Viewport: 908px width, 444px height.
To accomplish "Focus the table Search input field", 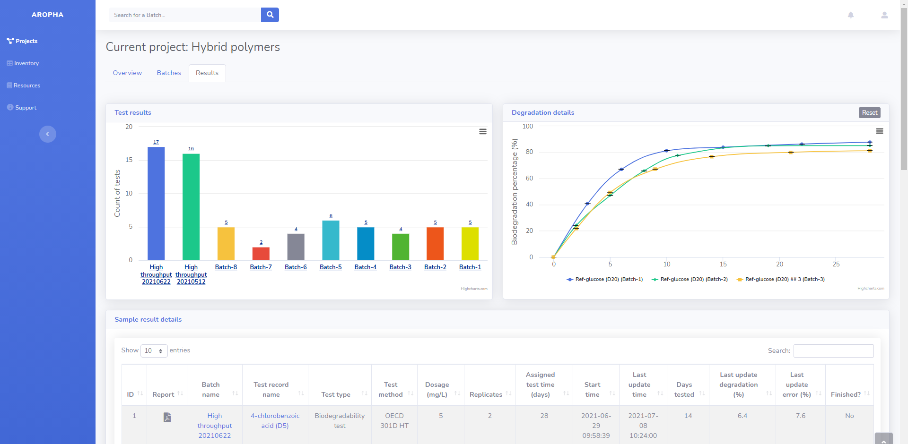I will [833, 350].
